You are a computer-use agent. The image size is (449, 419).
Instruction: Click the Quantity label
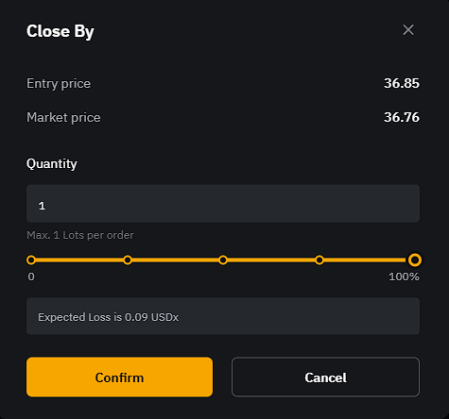pyautogui.click(x=52, y=164)
